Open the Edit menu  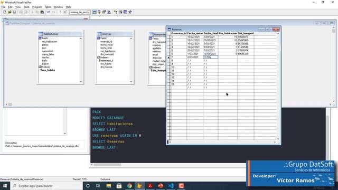pos(11,7)
